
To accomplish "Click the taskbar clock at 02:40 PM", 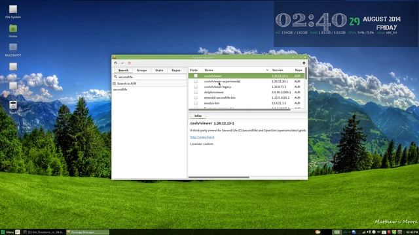I will tap(412, 232).
